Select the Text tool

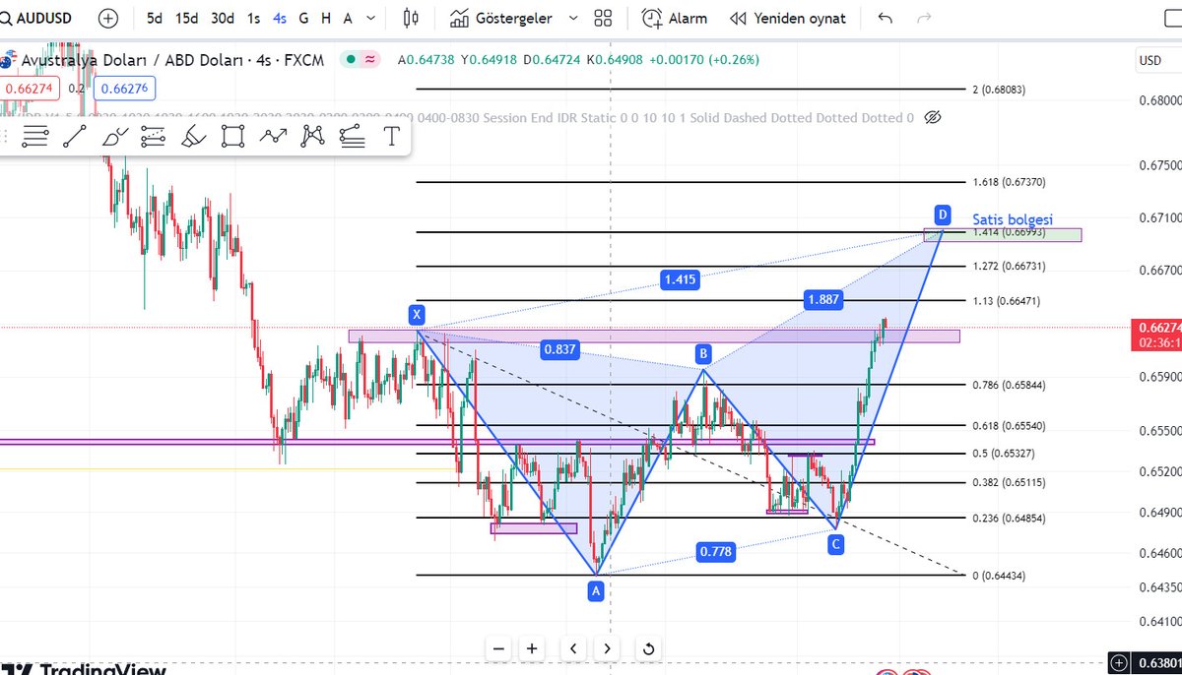click(x=391, y=137)
